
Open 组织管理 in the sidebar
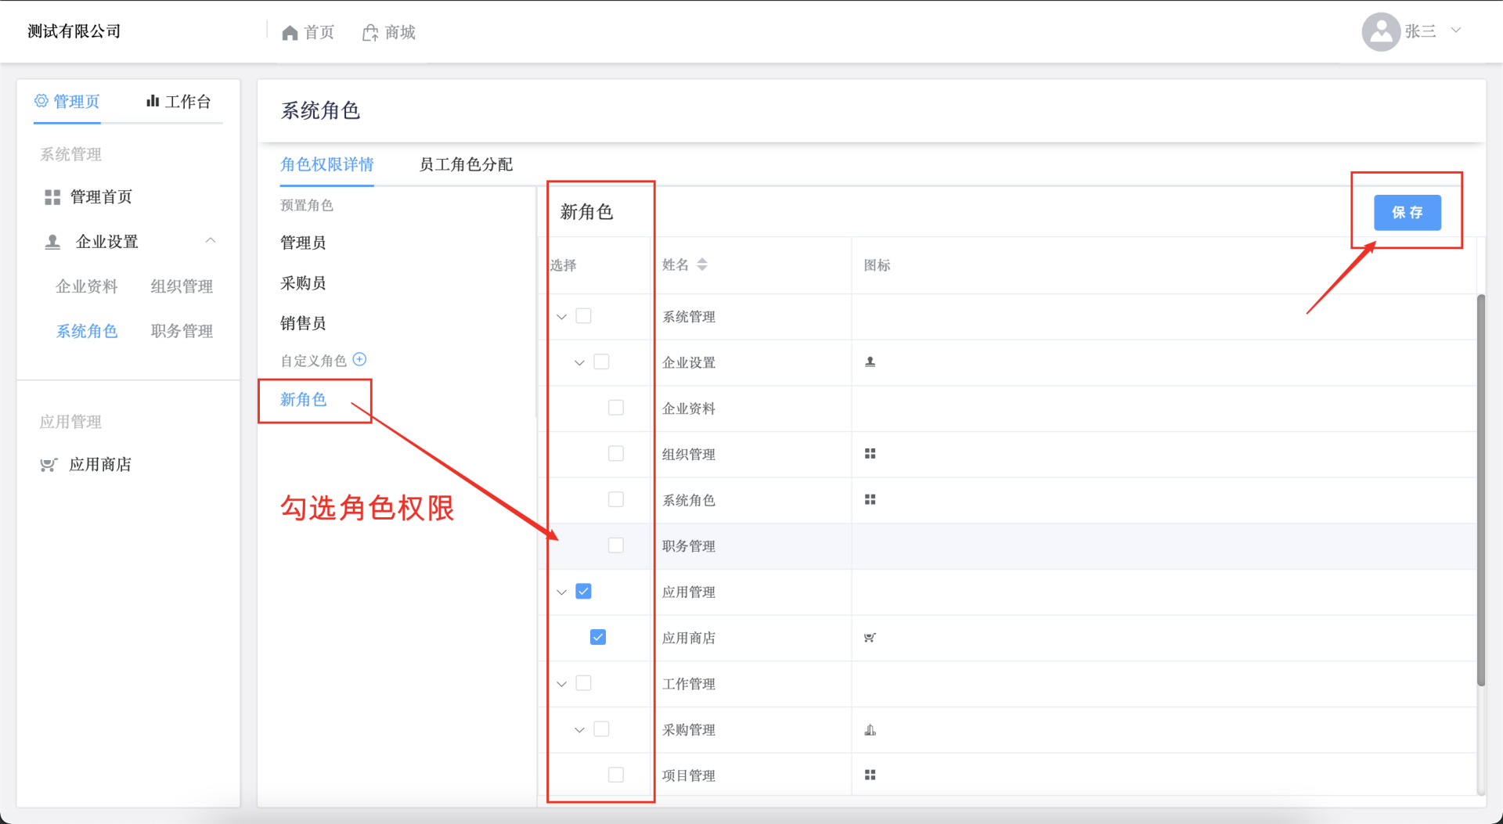tap(182, 286)
